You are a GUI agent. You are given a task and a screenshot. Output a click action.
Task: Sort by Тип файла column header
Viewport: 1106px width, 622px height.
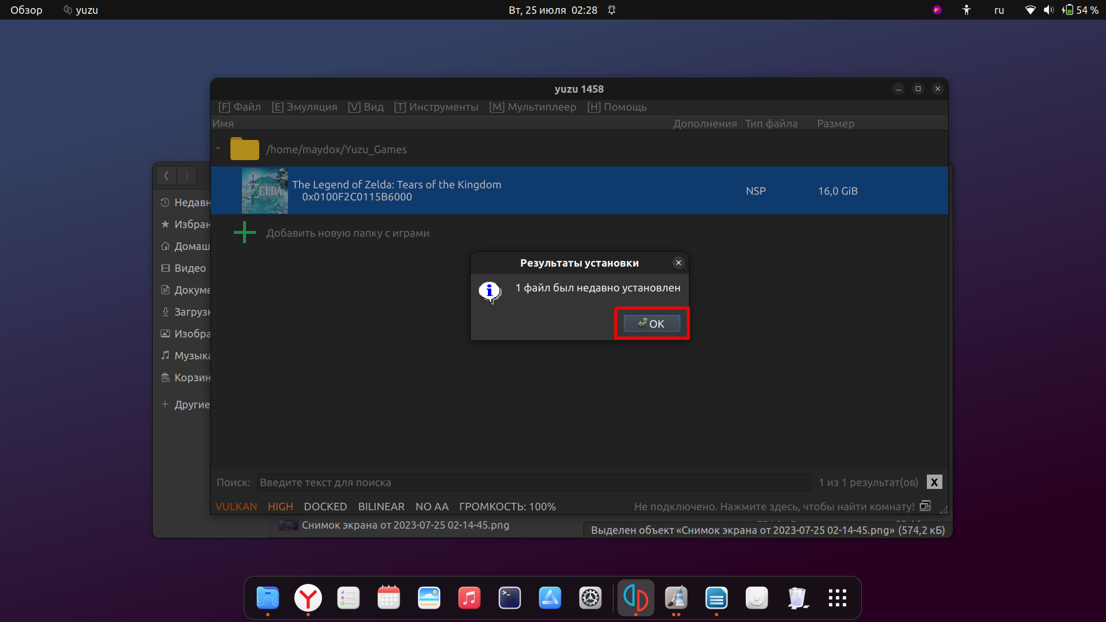(778, 123)
